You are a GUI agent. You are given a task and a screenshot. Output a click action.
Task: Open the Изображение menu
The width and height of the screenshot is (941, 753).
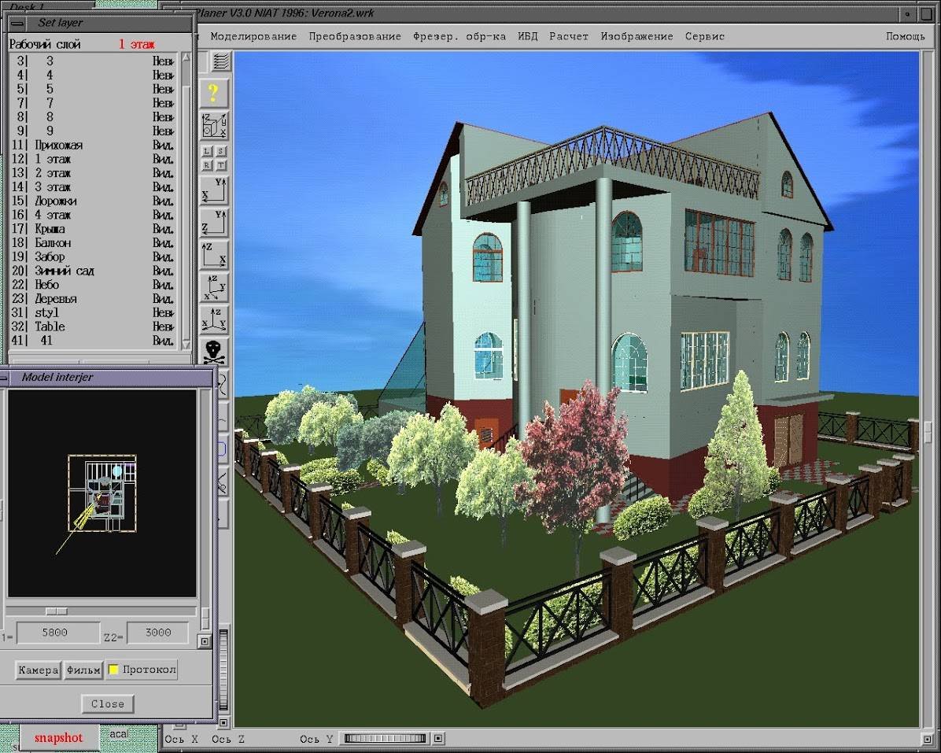click(x=637, y=37)
